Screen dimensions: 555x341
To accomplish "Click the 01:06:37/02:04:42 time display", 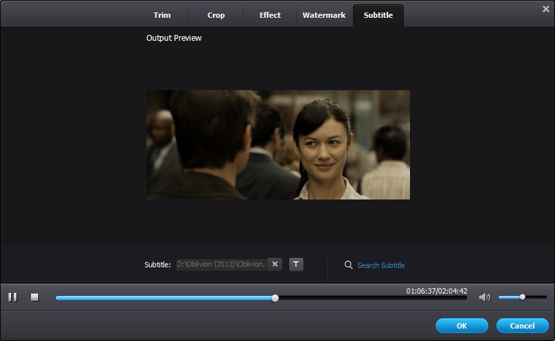I will pyautogui.click(x=436, y=291).
